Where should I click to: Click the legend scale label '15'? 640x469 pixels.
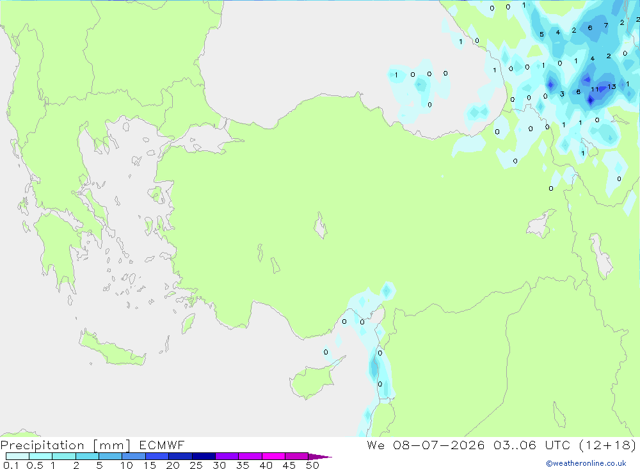click(149, 465)
